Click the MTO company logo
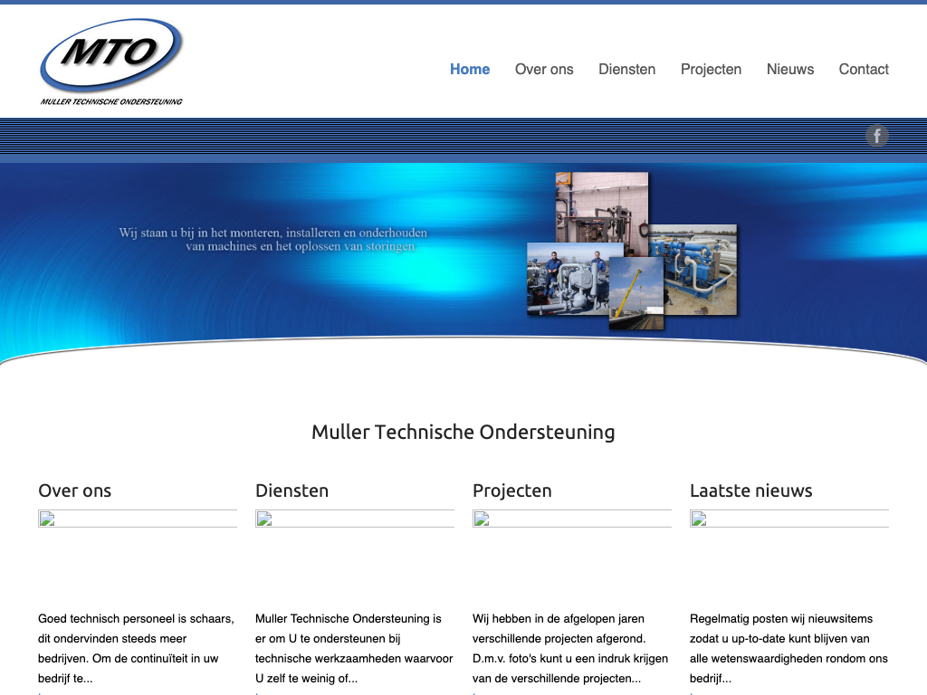This screenshot has height=695, width=927. coord(111,61)
